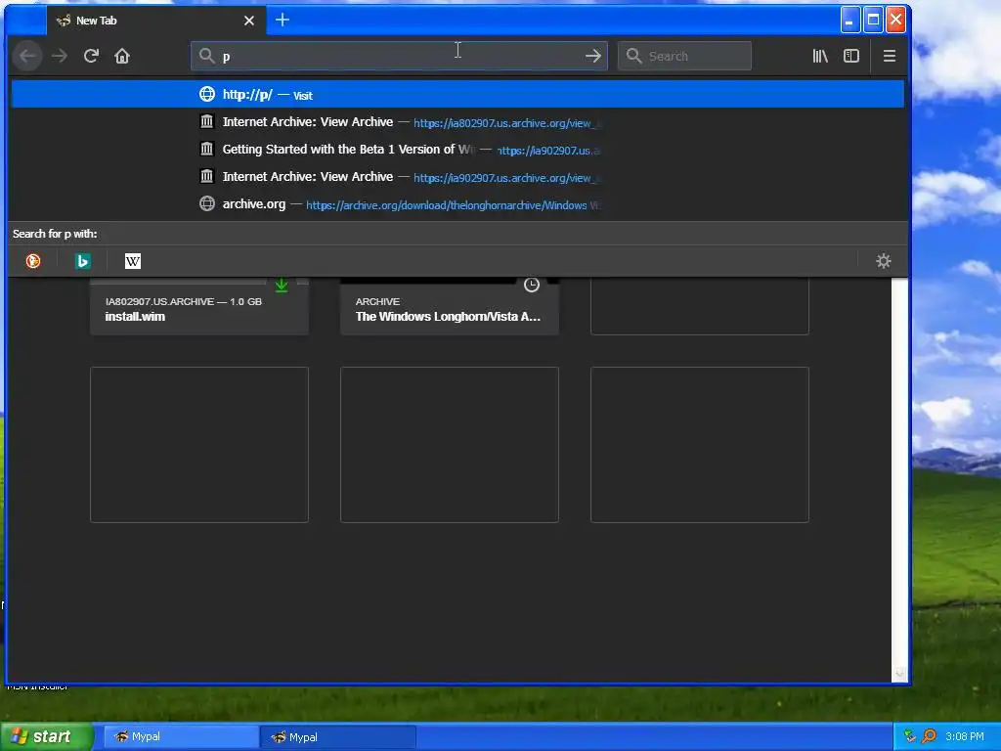
Task: Select the ia902907 Internet Archive View Archive suggestion
Action: 457,177
